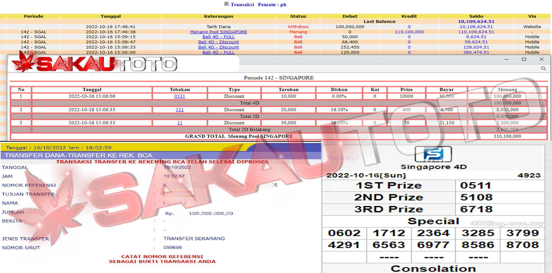Image resolution: width=552 pixels, height=273 pixels.
Task: Open Beli 4D - Discount link at 15:08:47
Action: pyautogui.click(x=218, y=42)
